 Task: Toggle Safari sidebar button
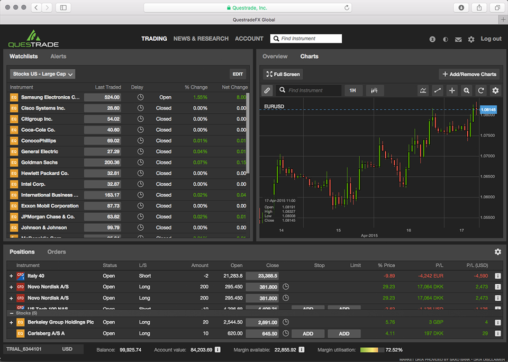[63, 7]
